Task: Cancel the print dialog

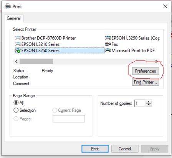Action: click(x=125, y=149)
